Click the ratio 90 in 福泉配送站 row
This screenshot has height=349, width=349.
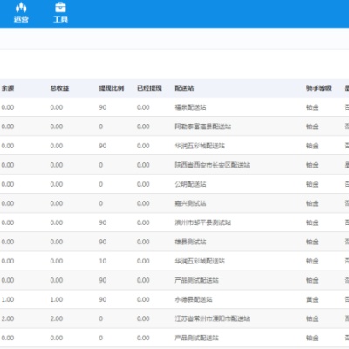point(103,107)
